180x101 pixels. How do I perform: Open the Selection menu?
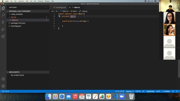click(x=21, y=1)
